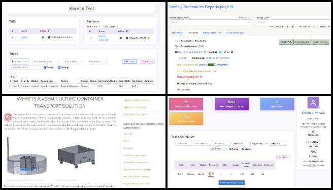Open Any priority dropdown in Tasks contributed
The image size is (333, 190).
[259, 144]
